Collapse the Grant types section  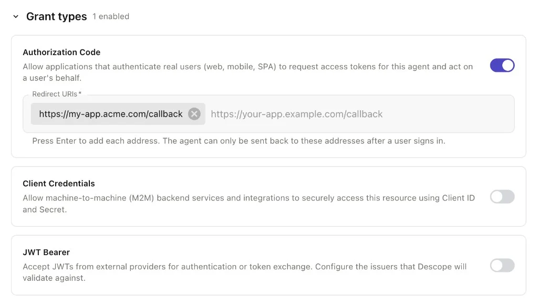pyautogui.click(x=16, y=16)
